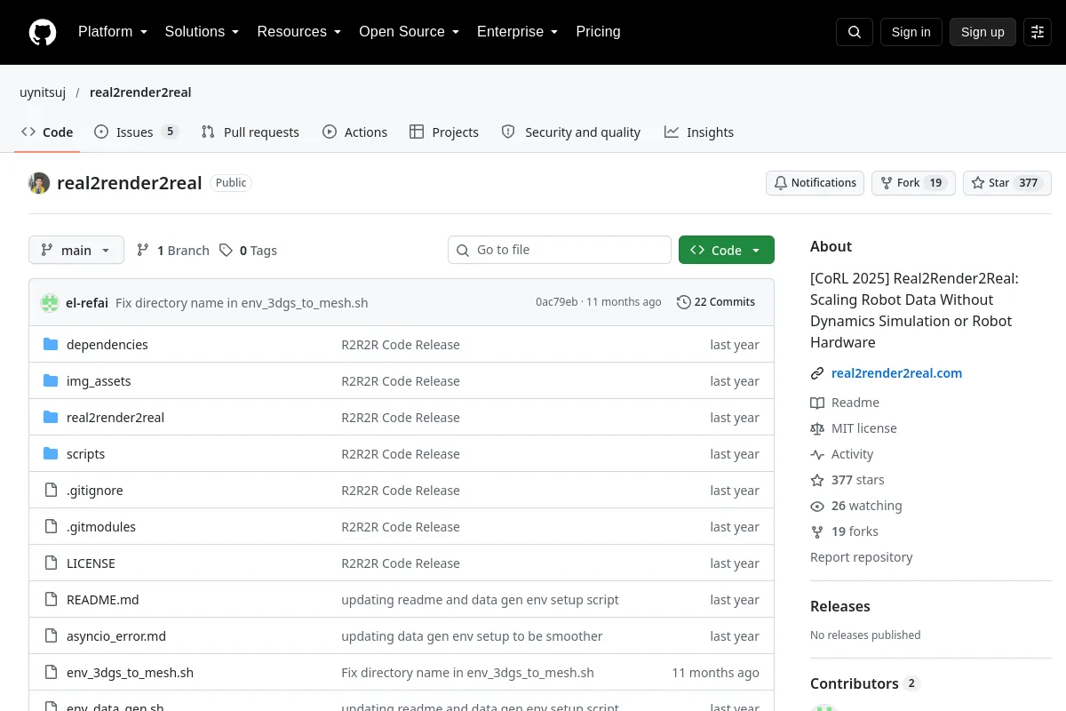Viewport: 1066px width, 711px height.
Task: Open commit hash 0ac79eb
Action: [x=557, y=302]
